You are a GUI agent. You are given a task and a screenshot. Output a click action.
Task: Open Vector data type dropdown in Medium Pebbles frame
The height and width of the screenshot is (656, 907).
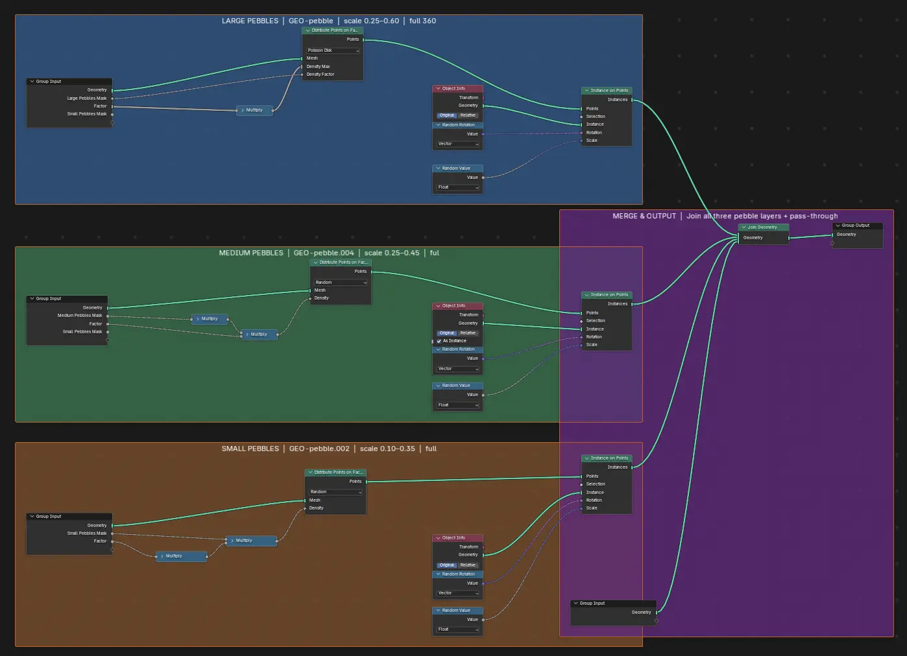[x=458, y=369]
